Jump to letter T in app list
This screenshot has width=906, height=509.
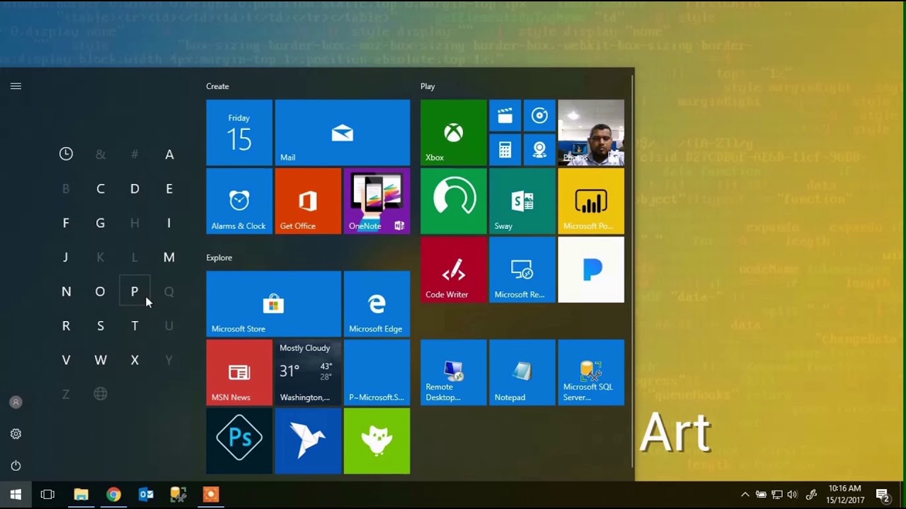[134, 326]
